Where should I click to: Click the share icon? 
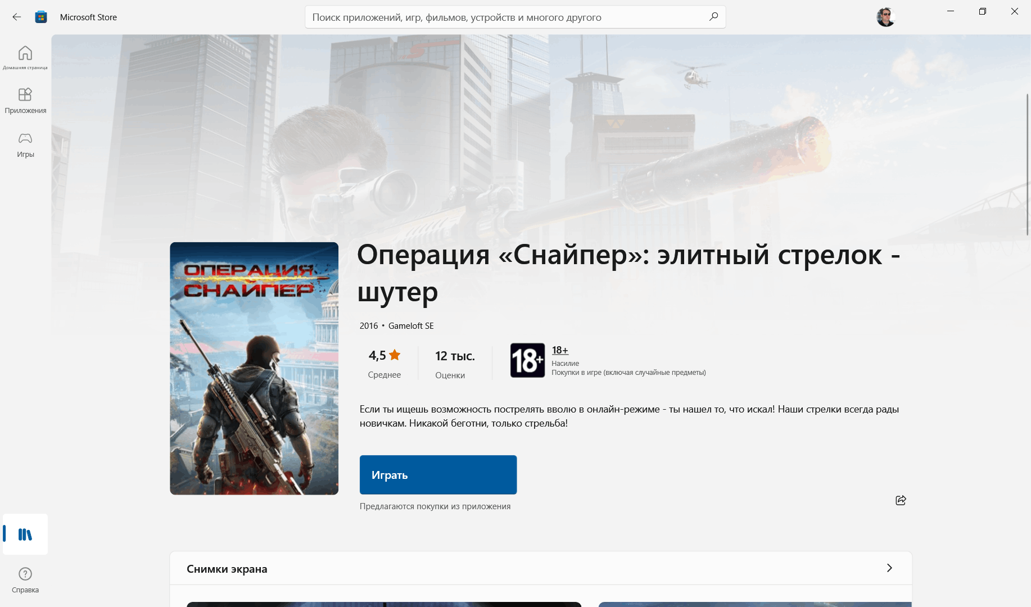click(x=901, y=500)
